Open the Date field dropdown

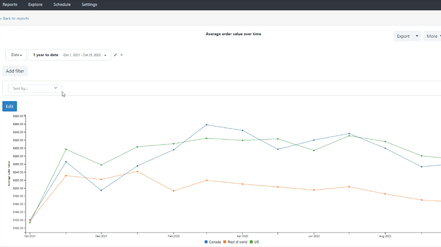point(17,55)
